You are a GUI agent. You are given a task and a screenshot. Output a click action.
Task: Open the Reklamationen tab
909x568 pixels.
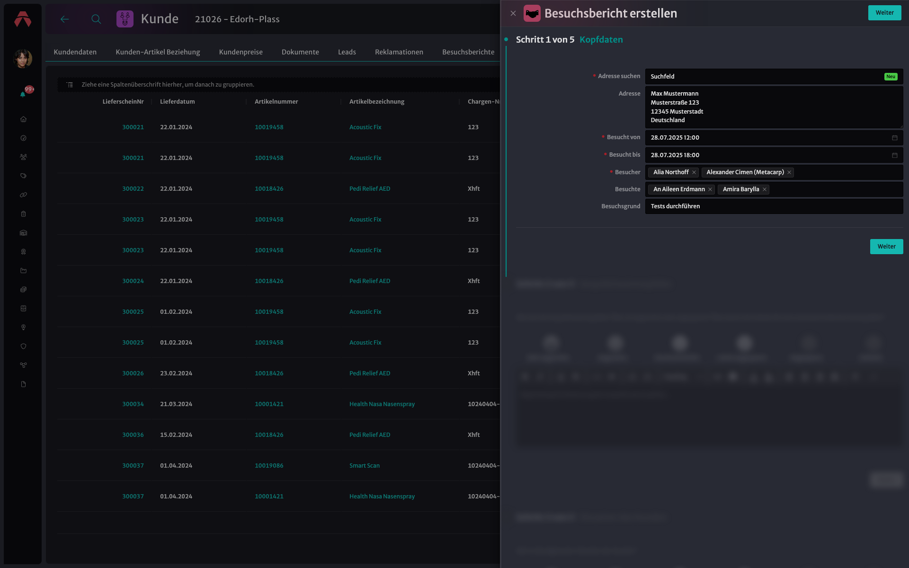coord(399,52)
